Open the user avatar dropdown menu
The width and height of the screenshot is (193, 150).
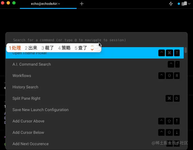coord(186,4)
